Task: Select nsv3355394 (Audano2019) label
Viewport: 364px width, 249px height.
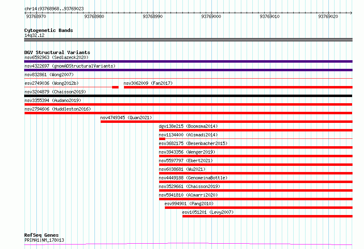Action: (53, 100)
